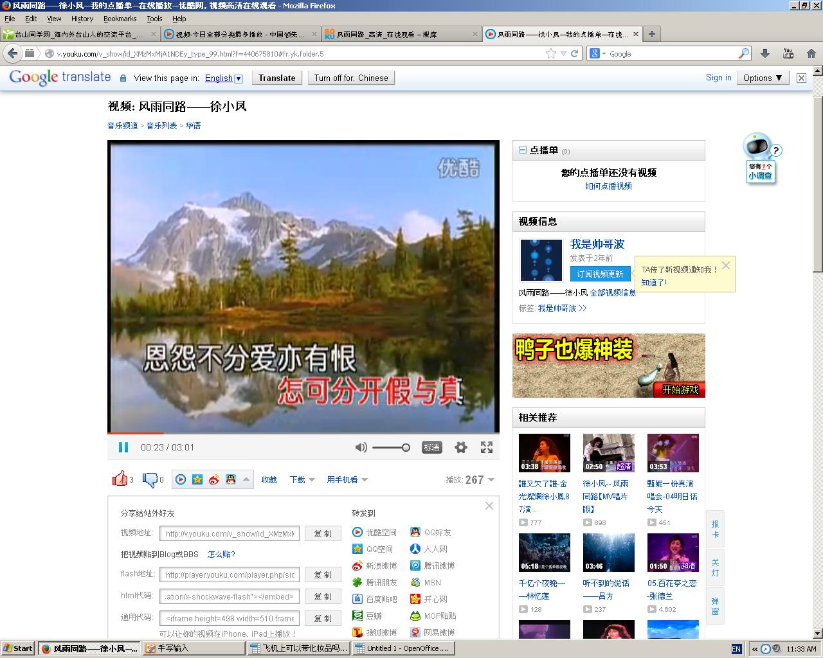Collapse the share panel arrow

[x=246, y=479]
